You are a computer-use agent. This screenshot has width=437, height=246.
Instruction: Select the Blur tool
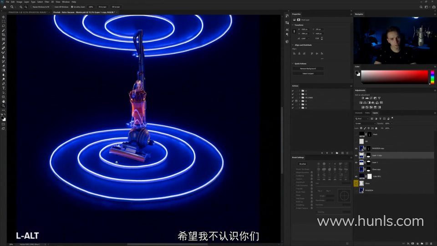click(4, 75)
